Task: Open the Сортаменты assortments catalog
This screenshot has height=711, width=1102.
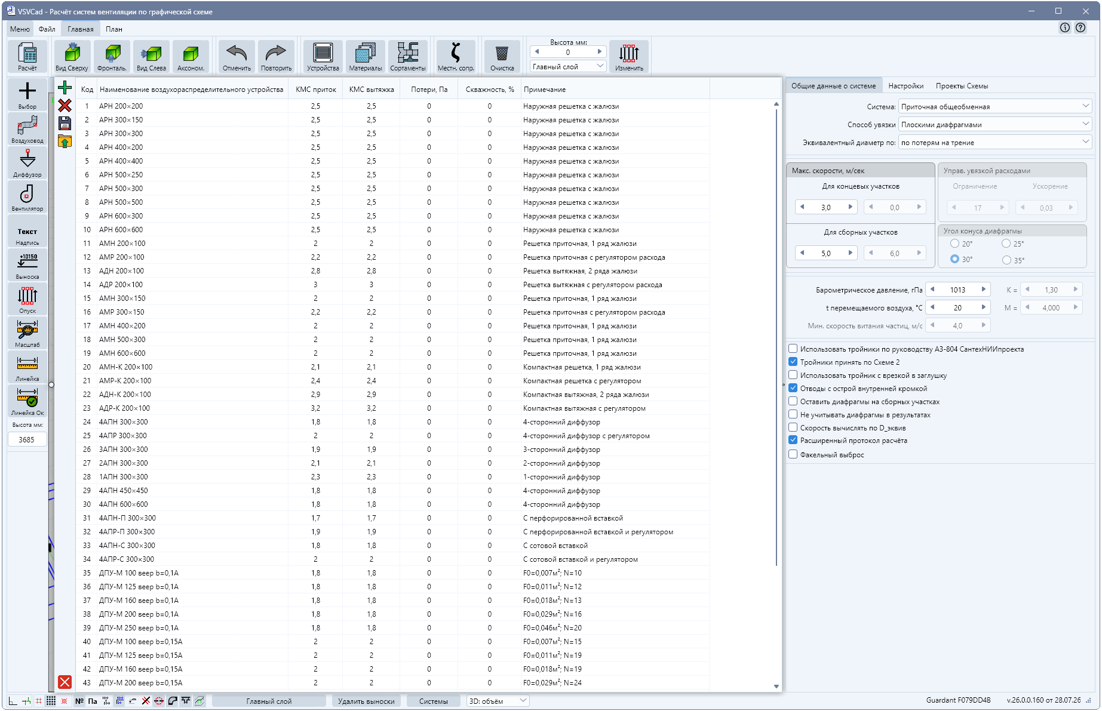Action: click(408, 57)
